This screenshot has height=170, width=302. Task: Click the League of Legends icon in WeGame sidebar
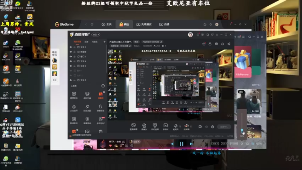[x=54, y=60]
